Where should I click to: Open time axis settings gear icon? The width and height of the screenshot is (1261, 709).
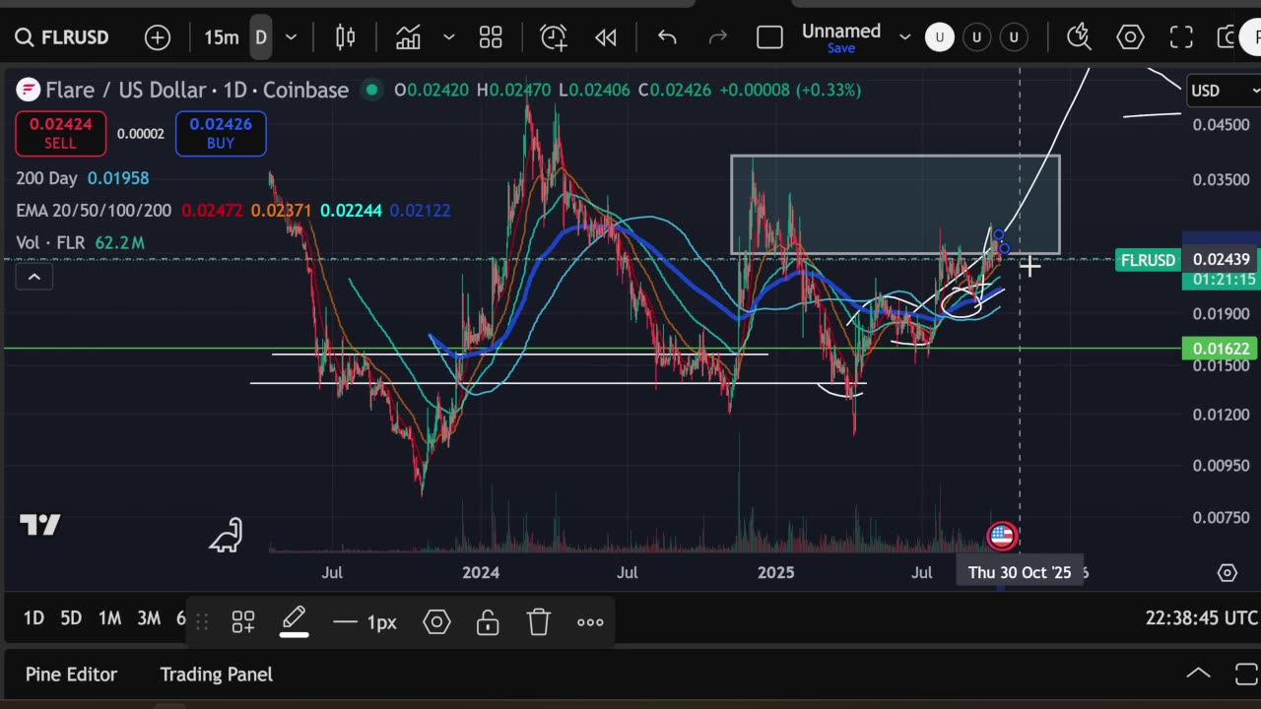[1227, 572]
